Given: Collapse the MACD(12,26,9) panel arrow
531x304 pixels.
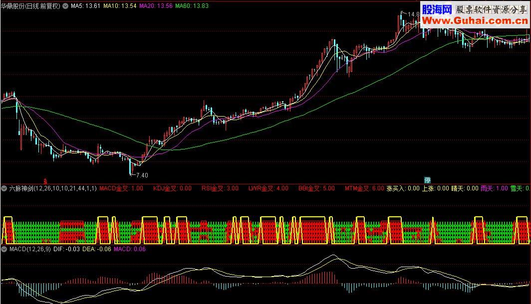Looking at the screenshot, I should coord(4,249).
